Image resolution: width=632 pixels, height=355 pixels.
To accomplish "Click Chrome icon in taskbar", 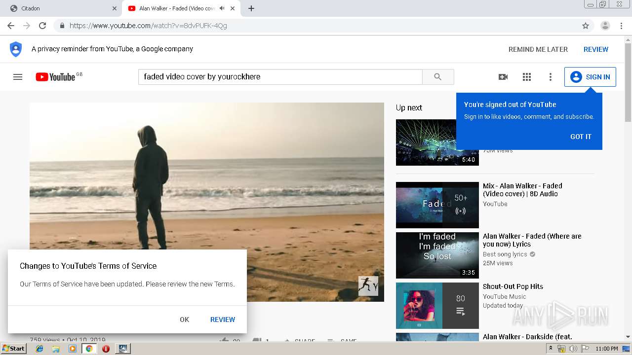I will [89, 349].
